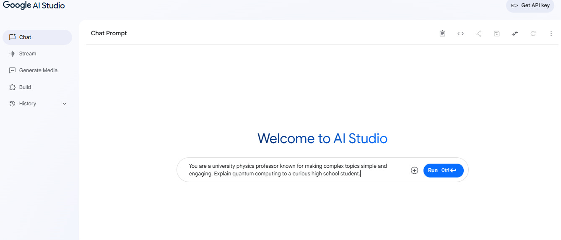Click the Google AI Studio logo
Screen dimensions: 561x240
[x=34, y=5]
